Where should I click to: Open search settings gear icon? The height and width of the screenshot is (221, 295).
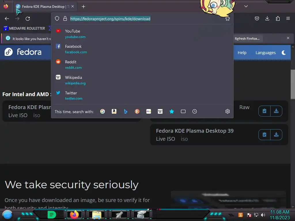tap(228, 111)
